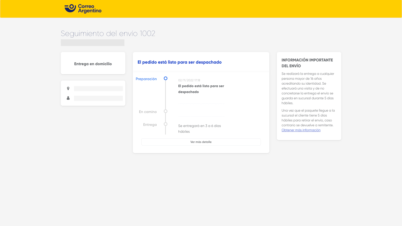This screenshot has height=226, width=402.
Task: Click the bold event text under the timestamp
Action: click(201, 89)
